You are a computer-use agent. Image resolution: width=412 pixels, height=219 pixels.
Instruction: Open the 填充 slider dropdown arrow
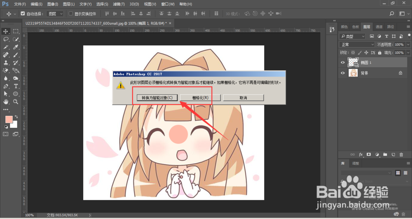point(408,53)
